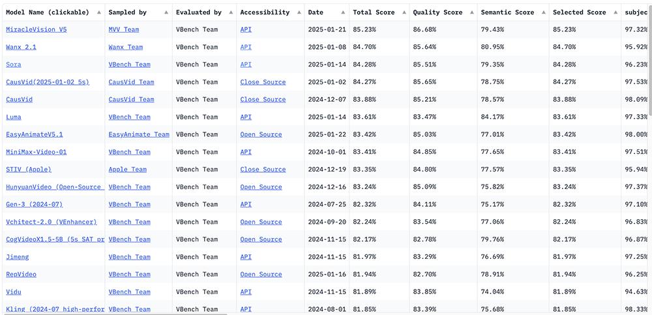Open the CausVid Team sampler link
The height and width of the screenshot is (315, 652).
pyautogui.click(x=131, y=82)
